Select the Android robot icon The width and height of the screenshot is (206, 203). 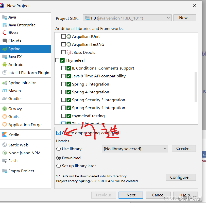pyautogui.click(x=5, y=64)
